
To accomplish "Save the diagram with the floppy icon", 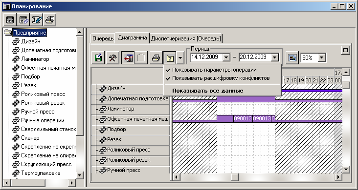I will (98, 58).
